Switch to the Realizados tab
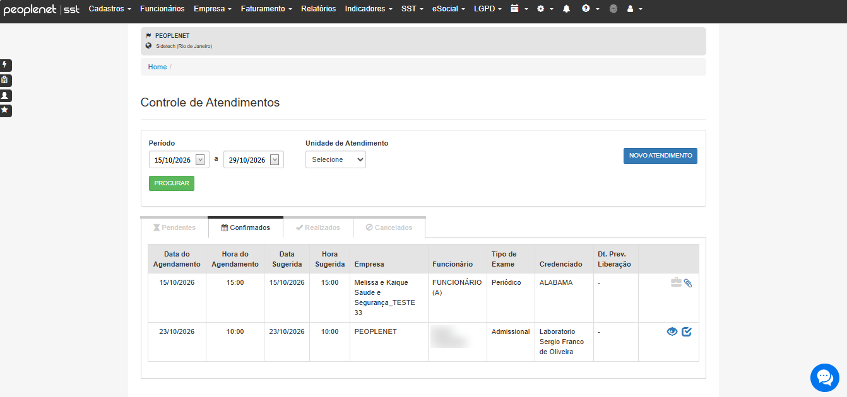Image resolution: width=847 pixels, height=397 pixels. (x=318, y=227)
